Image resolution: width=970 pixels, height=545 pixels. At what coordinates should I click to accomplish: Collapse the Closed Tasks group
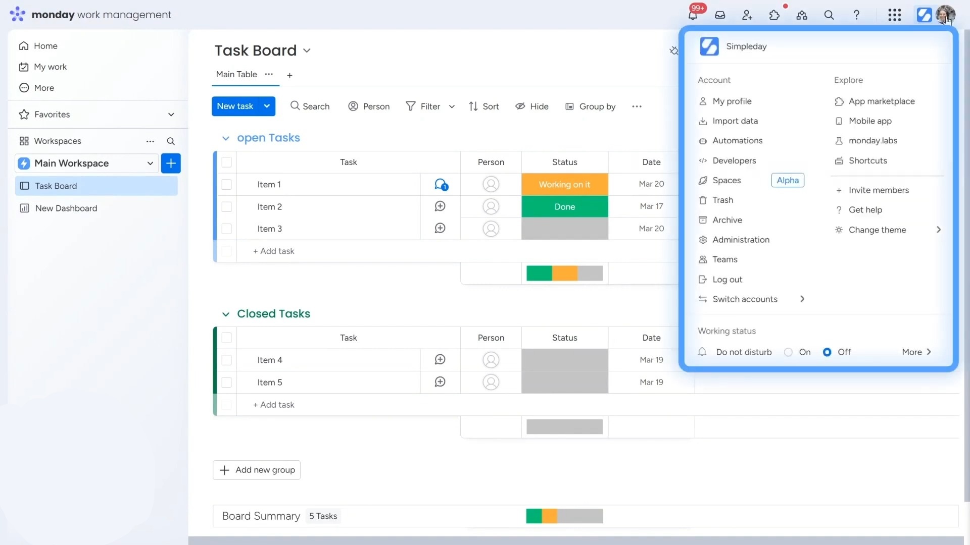point(225,314)
